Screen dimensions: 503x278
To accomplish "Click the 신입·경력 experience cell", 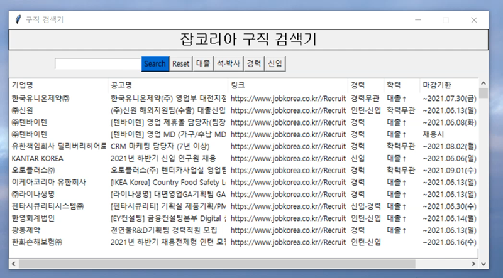I will click(366, 206).
